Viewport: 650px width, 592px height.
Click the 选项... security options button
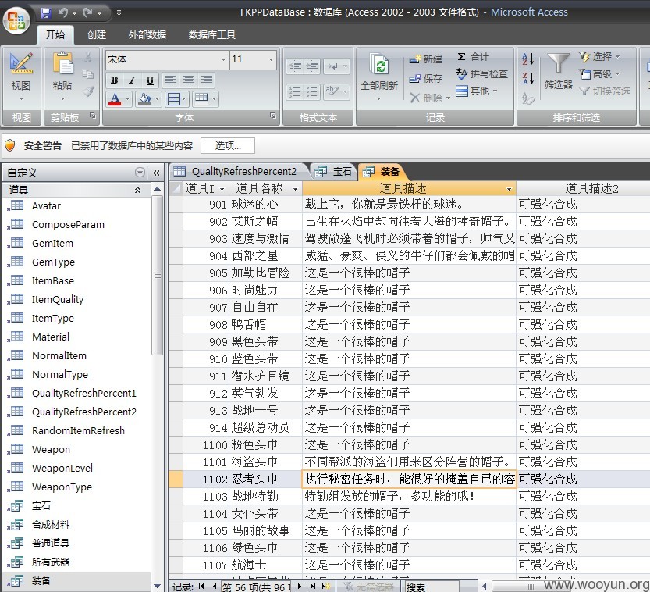tap(228, 145)
